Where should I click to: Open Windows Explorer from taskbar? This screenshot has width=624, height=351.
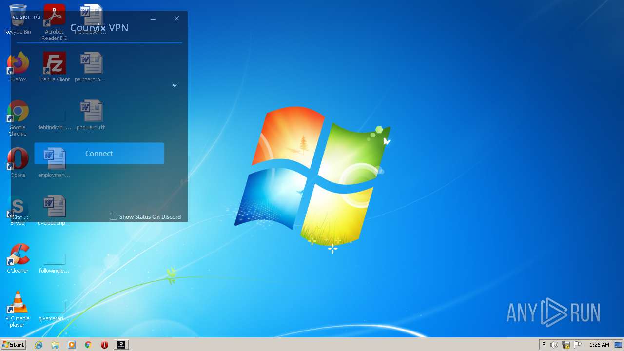click(x=55, y=345)
